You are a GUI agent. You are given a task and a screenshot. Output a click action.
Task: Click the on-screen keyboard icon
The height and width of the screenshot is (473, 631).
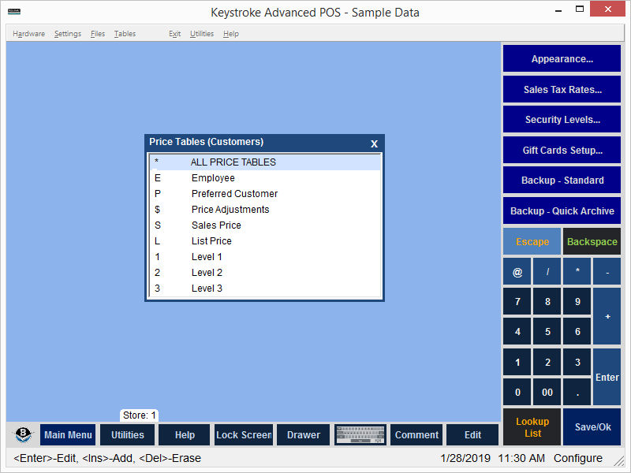(360, 435)
